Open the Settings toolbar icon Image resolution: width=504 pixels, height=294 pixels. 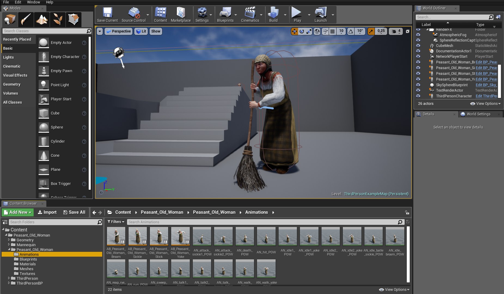click(202, 15)
